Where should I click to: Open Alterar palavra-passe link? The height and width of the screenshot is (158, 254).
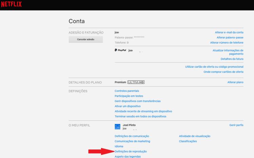click(x=230, y=38)
